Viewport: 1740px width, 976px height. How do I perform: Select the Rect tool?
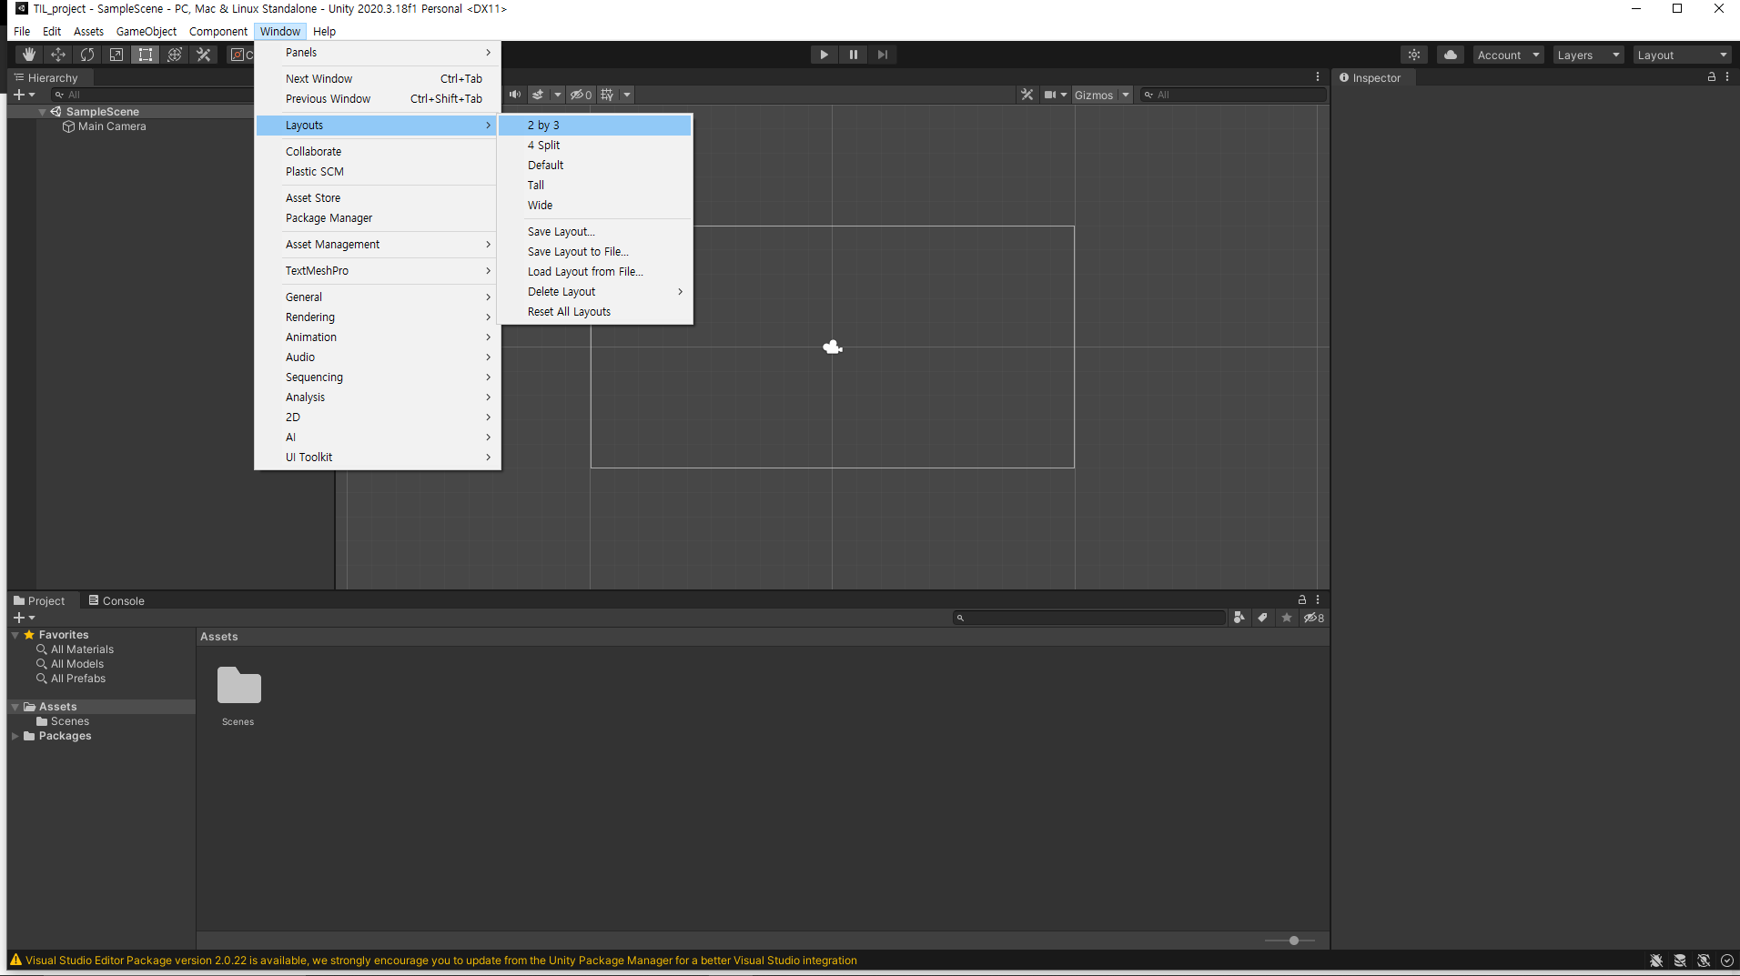tap(146, 55)
